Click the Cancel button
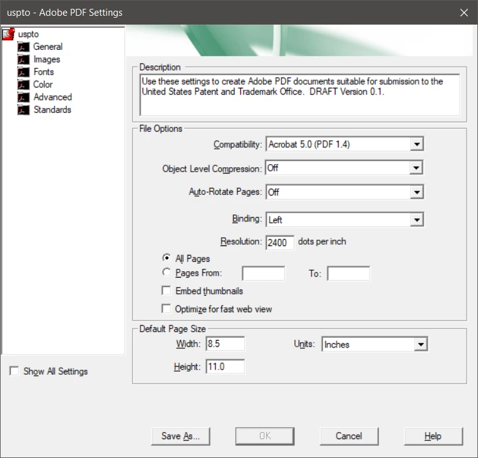Viewport: 478px width, 458px height. [349, 437]
